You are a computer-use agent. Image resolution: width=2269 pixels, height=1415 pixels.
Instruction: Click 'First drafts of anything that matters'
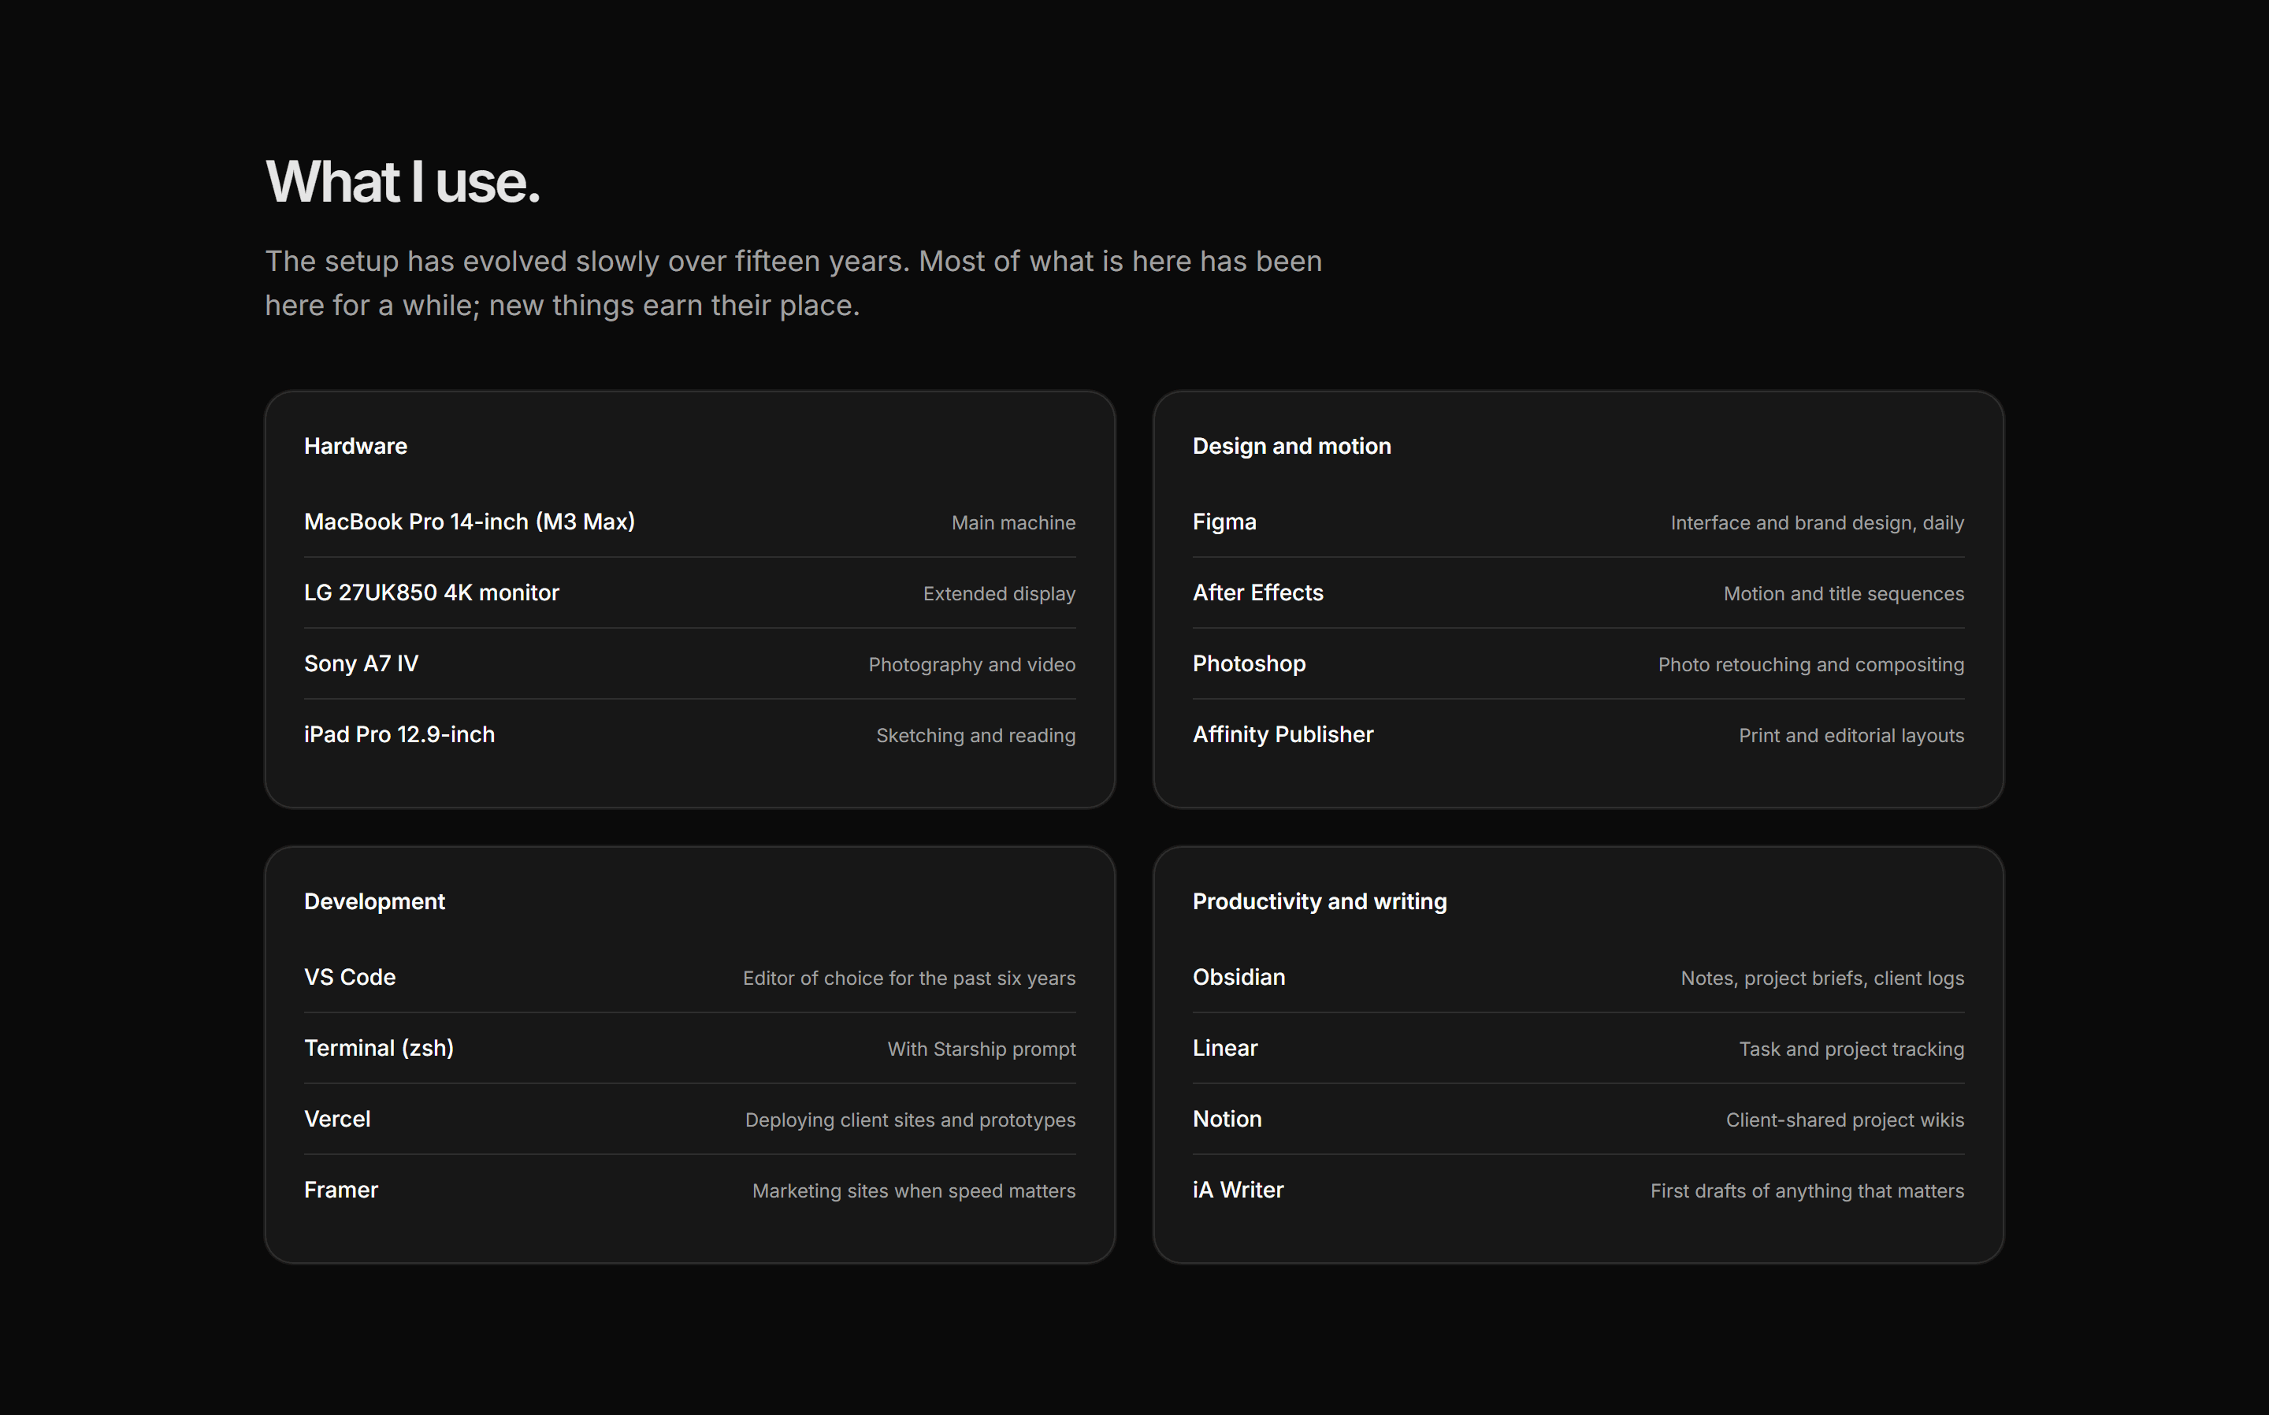pos(1807,1192)
